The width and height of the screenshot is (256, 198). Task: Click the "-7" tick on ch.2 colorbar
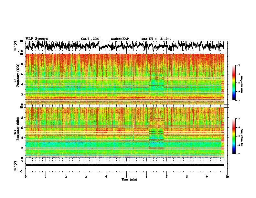click(x=238, y=154)
